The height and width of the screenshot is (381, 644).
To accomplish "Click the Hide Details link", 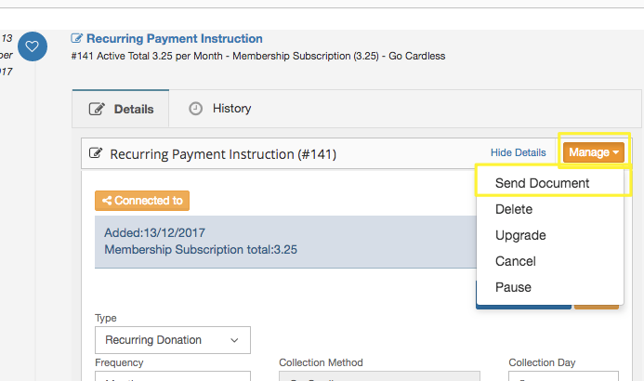I will click(518, 152).
